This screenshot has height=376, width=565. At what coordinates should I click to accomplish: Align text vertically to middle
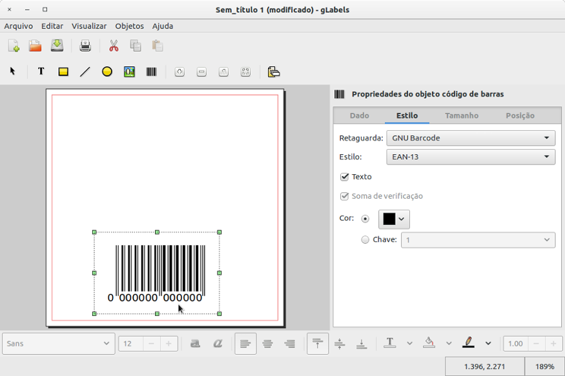[340, 344]
